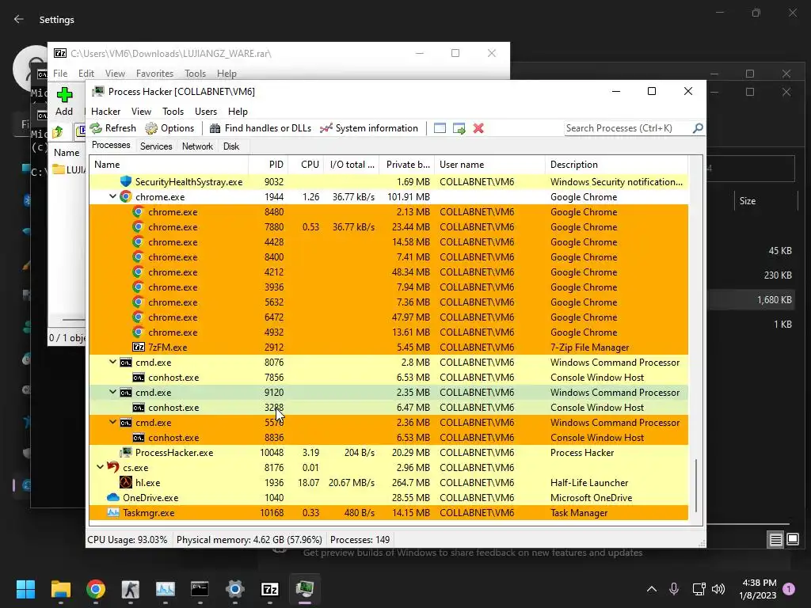The width and height of the screenshot is (811, 608).
Task: Select the ProcessHacker.exe row icon
Action: (126, 452)
